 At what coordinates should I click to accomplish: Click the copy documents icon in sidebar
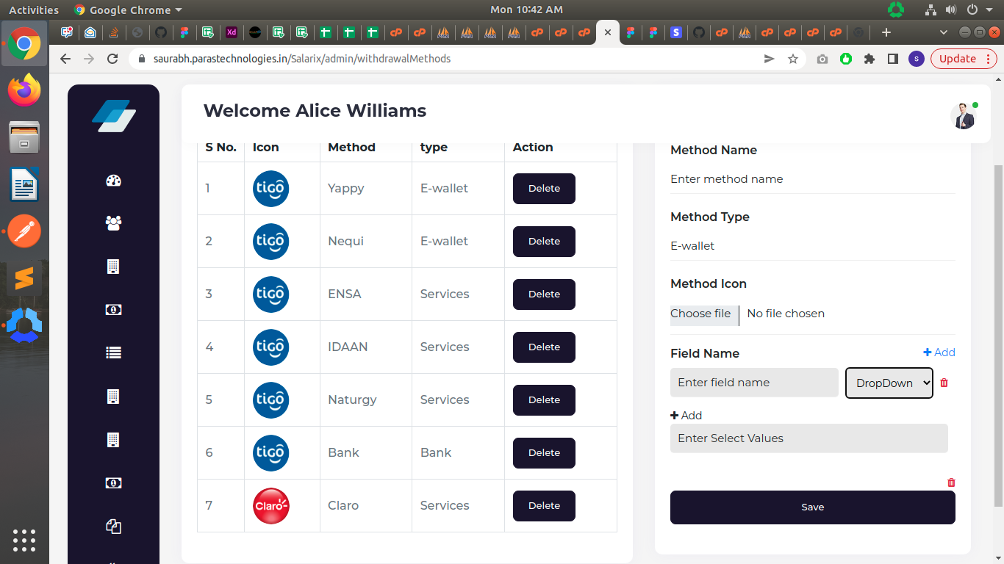[x=113, y=526]
